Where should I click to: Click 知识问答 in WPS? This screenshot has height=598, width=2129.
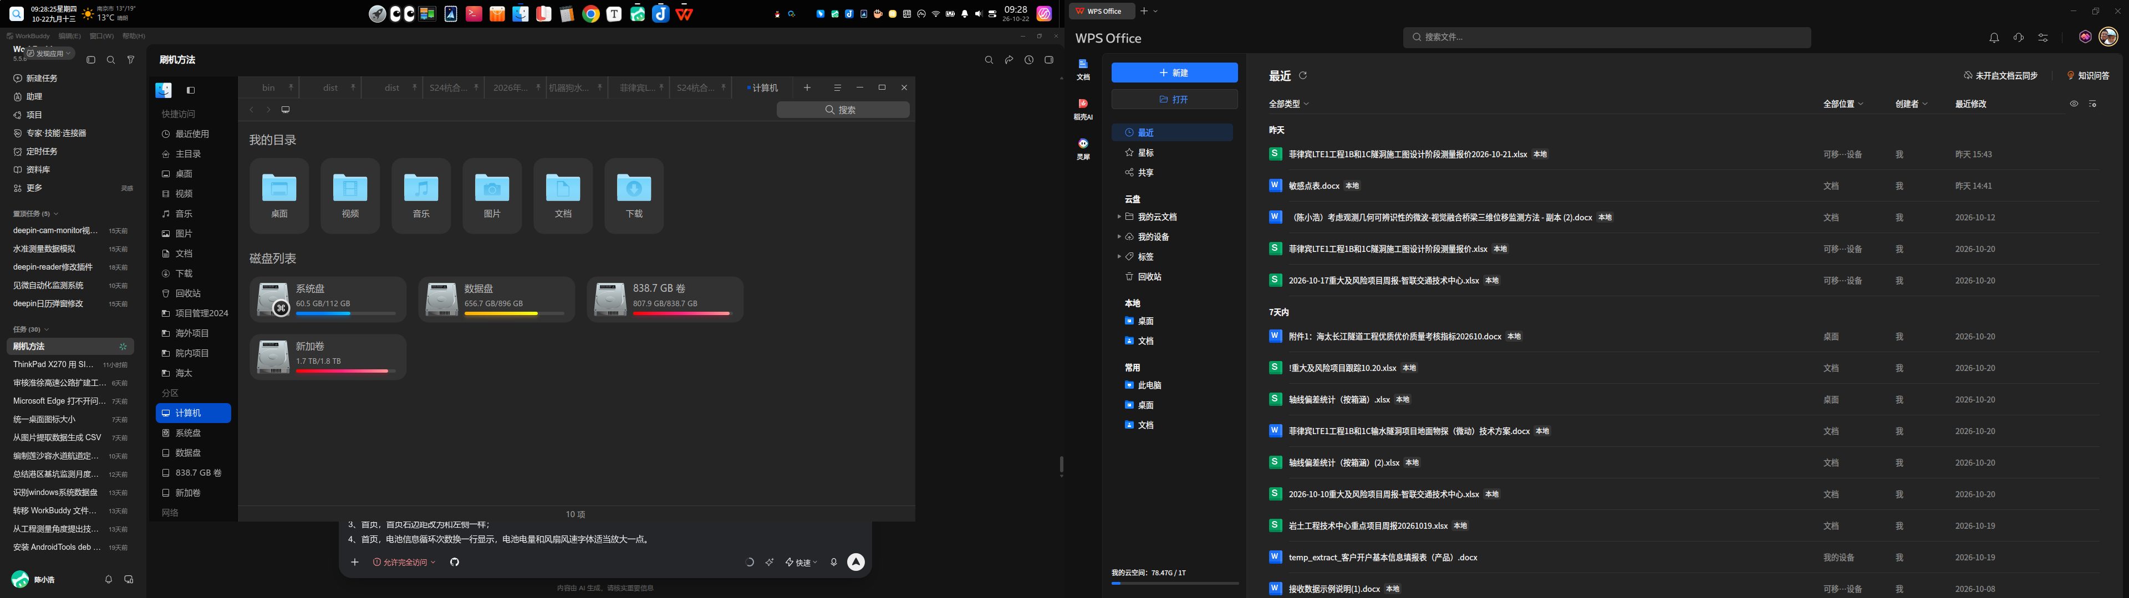(2087, 75)
